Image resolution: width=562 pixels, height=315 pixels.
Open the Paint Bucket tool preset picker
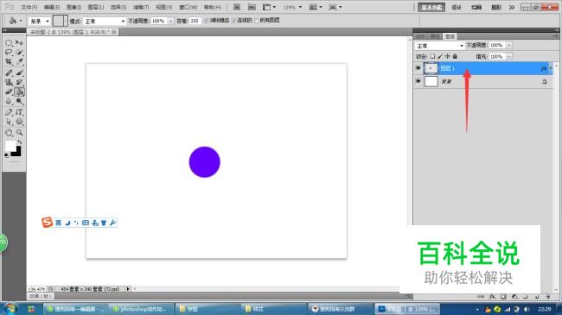pyautogui.click(x=15, y=21)
